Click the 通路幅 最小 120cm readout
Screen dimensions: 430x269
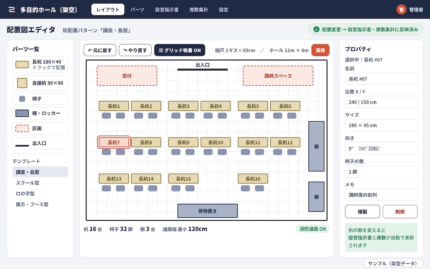click(x=185, y=229)
